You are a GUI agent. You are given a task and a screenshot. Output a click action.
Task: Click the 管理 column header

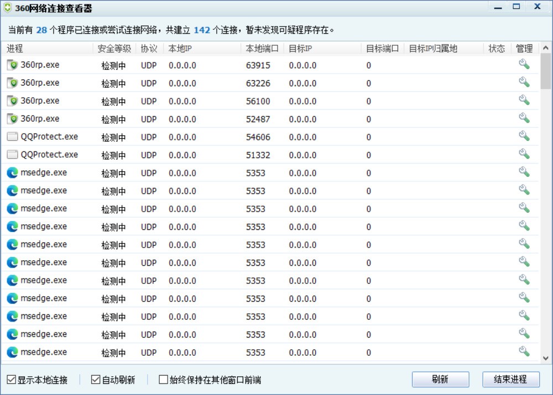click(x=525, y=48)
